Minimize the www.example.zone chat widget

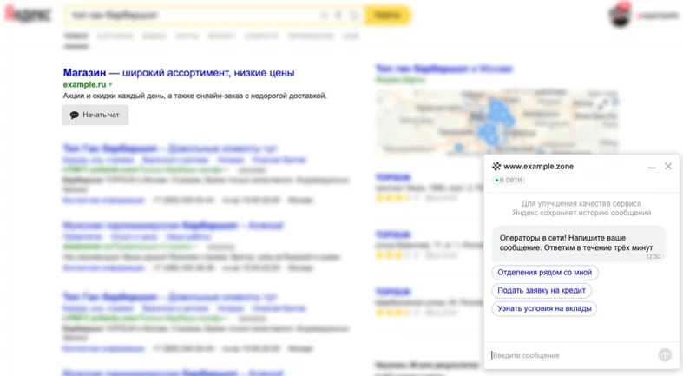(652, 167)
